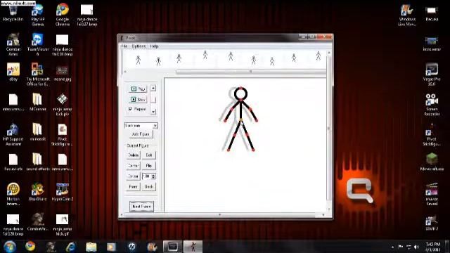Click the Center figure button
The width and height of the screenshot is (450, 253).
pos(133,166)
